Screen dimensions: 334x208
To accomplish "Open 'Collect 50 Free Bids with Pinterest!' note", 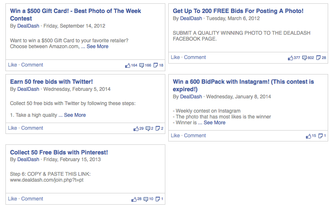I will (x=59, y=152).
